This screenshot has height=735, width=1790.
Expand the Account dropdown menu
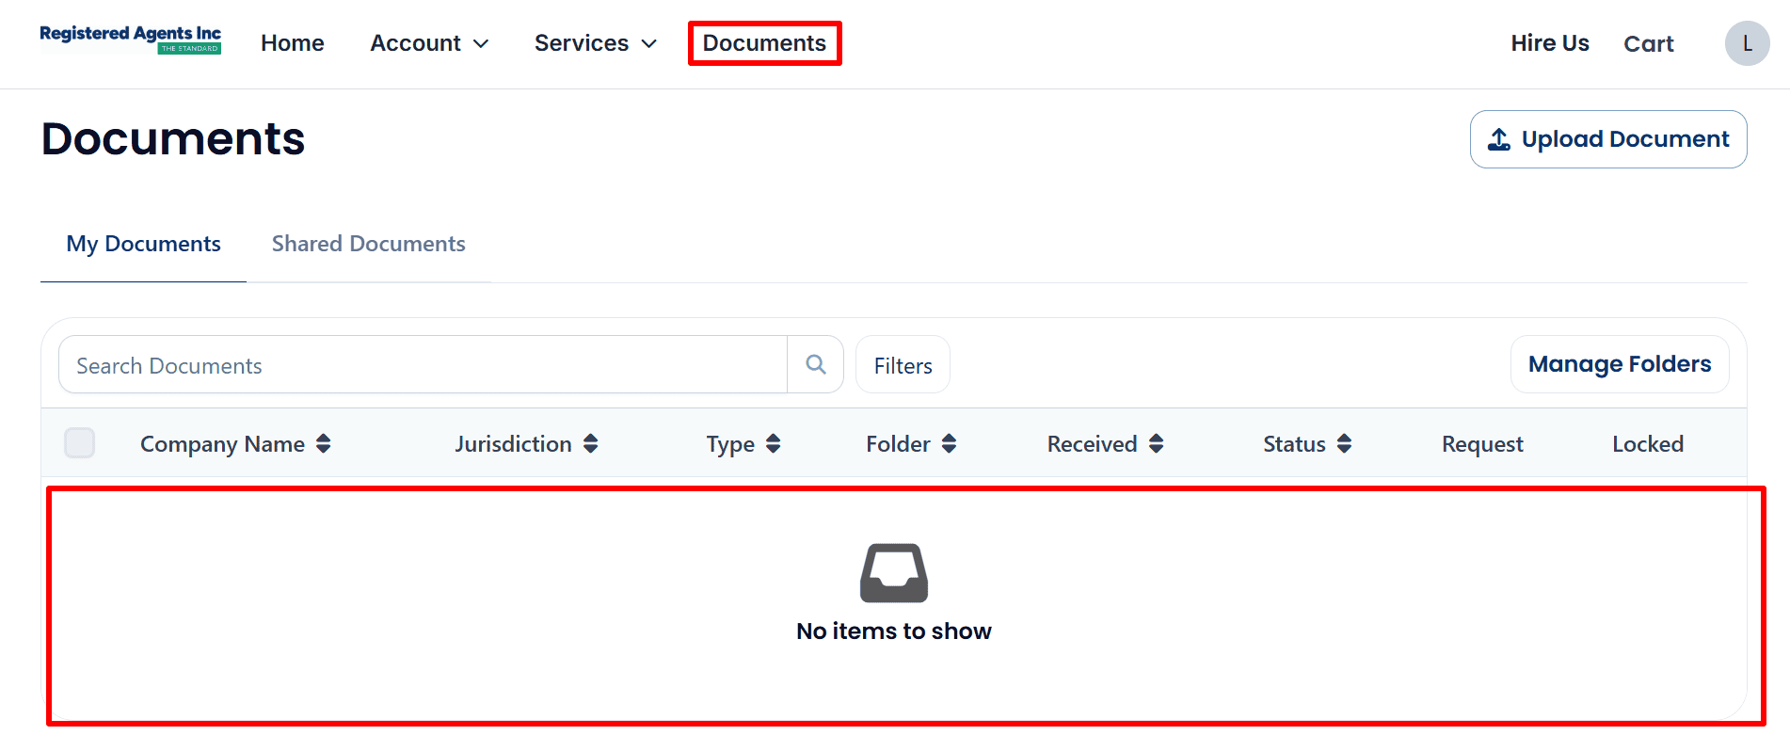coord(429,43)
